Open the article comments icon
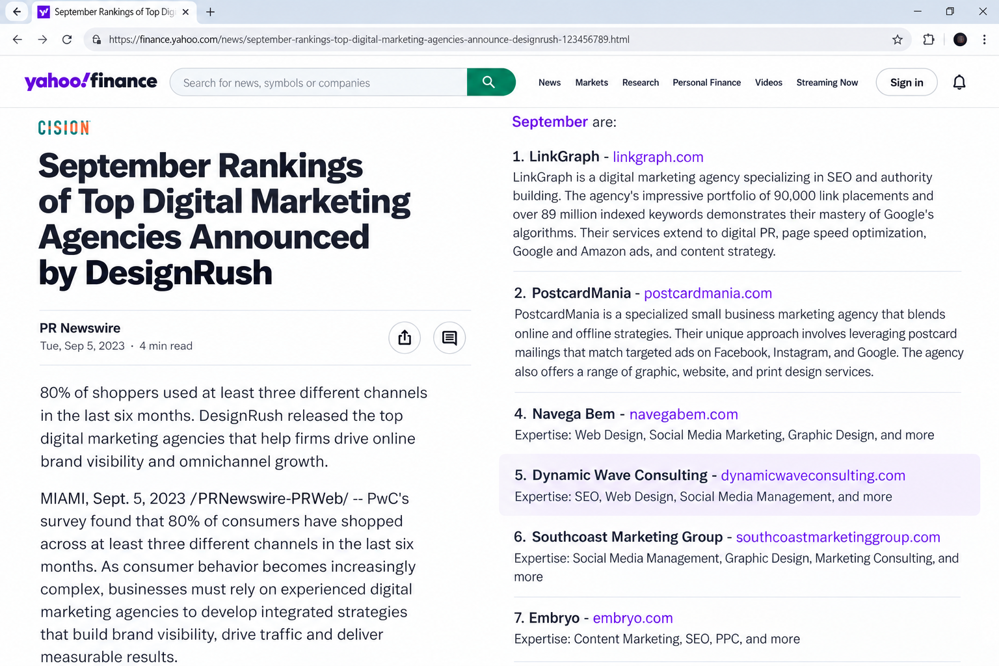This screenshot has width=999, height=666. 449,338
